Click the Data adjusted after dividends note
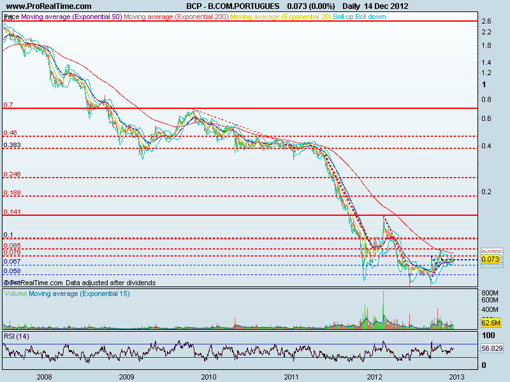The image size is (510, 382). click(x=110, y=283)
